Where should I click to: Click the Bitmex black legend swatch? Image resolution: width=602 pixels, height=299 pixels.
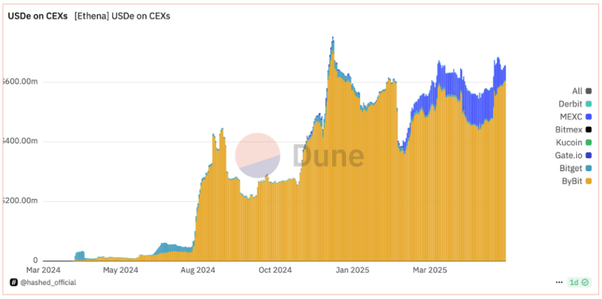pyautogui.click(x=588, y=130)
